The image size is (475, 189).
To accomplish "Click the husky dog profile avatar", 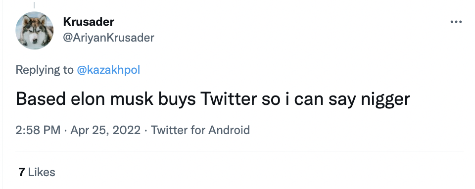I will coord(35,30).
